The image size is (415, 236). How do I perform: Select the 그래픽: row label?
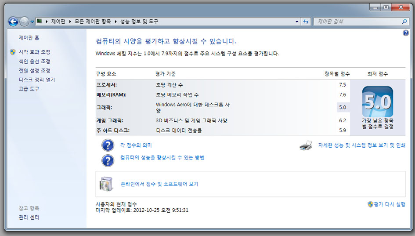104,108
